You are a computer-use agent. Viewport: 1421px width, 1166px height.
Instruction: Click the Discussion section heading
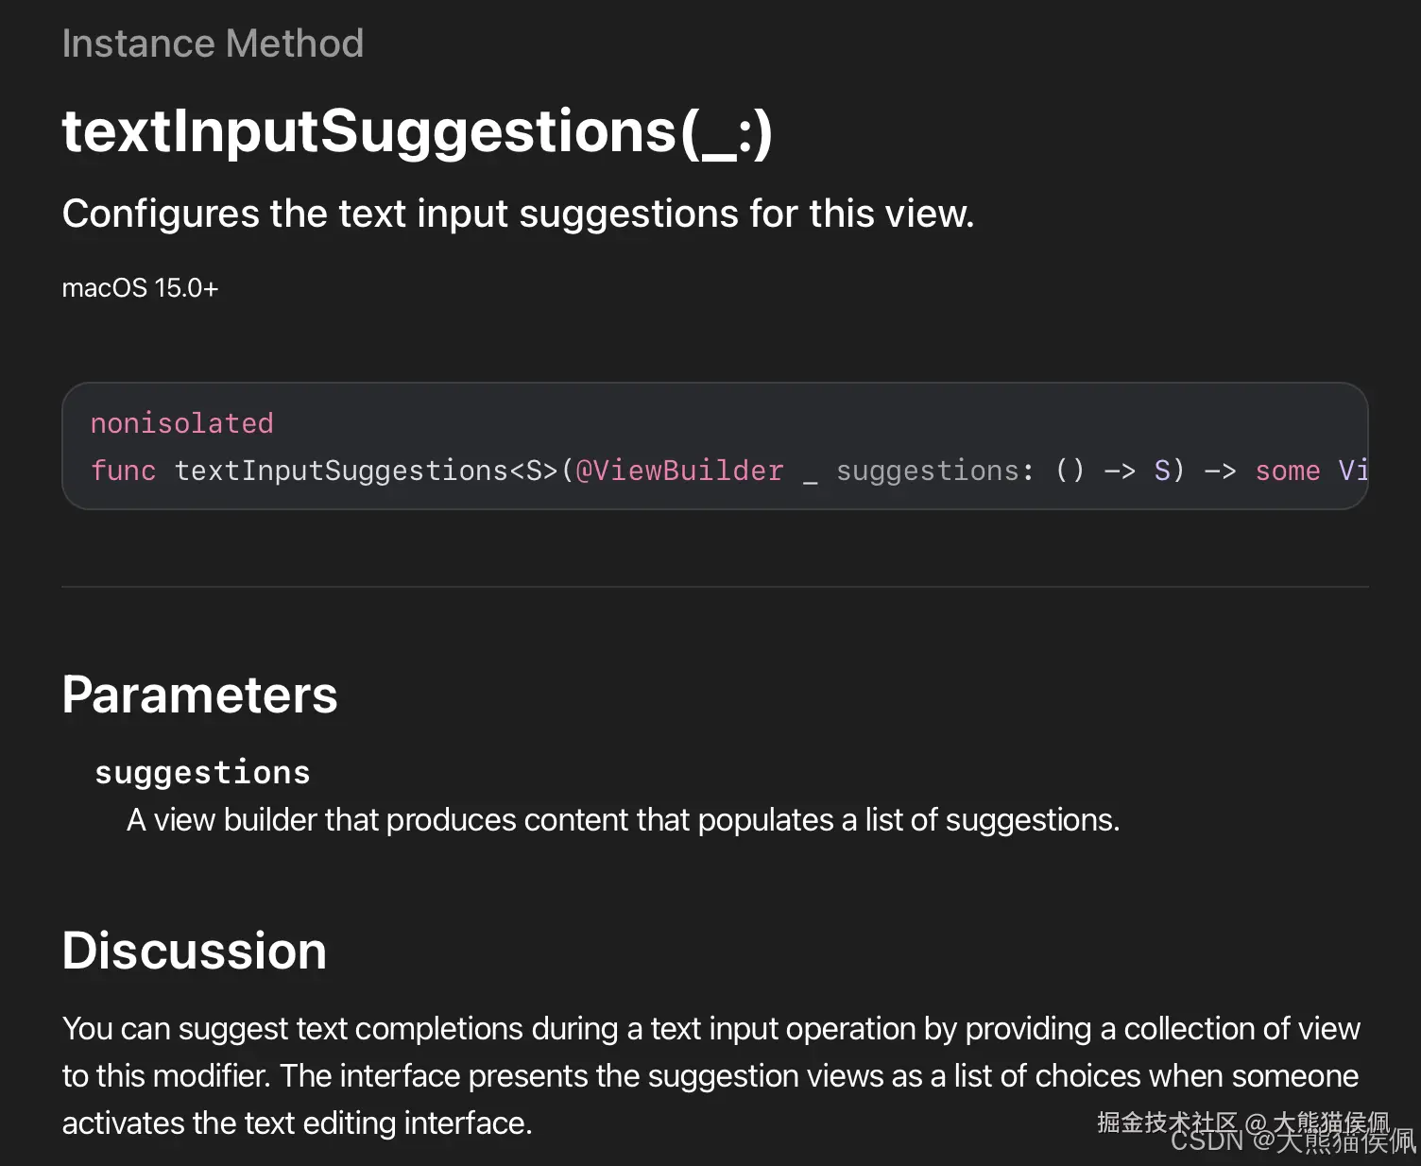pyautogui.click(x=194, y=951)
